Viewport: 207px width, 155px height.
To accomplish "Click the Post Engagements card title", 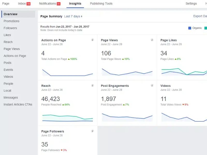I will pyautogui.click(x=115, y=86).
